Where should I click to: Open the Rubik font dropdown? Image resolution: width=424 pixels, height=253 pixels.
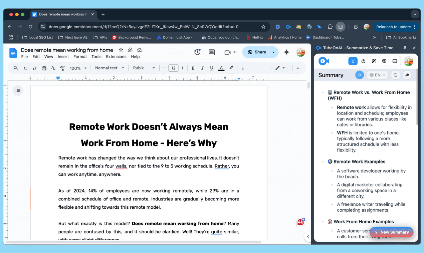tap(144, 68)
